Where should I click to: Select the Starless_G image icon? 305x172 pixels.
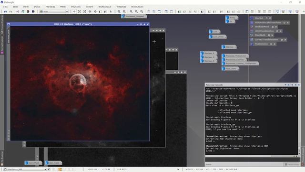pos(208,57)
